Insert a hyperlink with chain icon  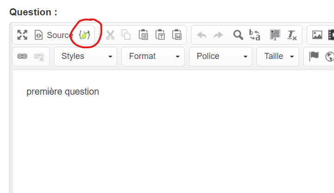[x=22, y=57]
